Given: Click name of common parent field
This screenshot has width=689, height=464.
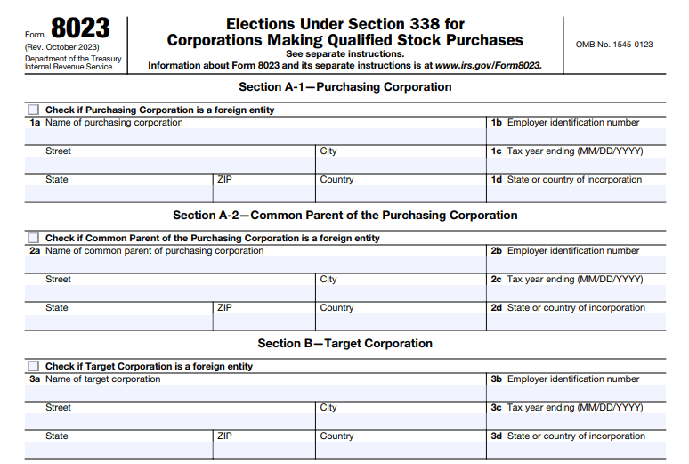Looking at the screenshot, I should [256, 265].
